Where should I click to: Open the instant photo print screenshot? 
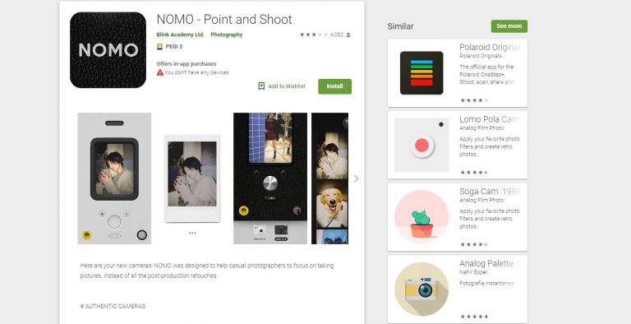tap(192, 178)
